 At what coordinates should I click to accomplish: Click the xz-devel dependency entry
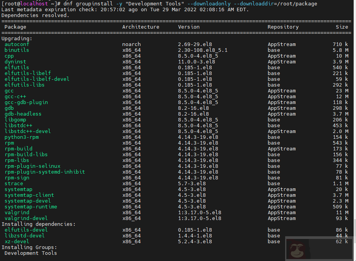17,241
